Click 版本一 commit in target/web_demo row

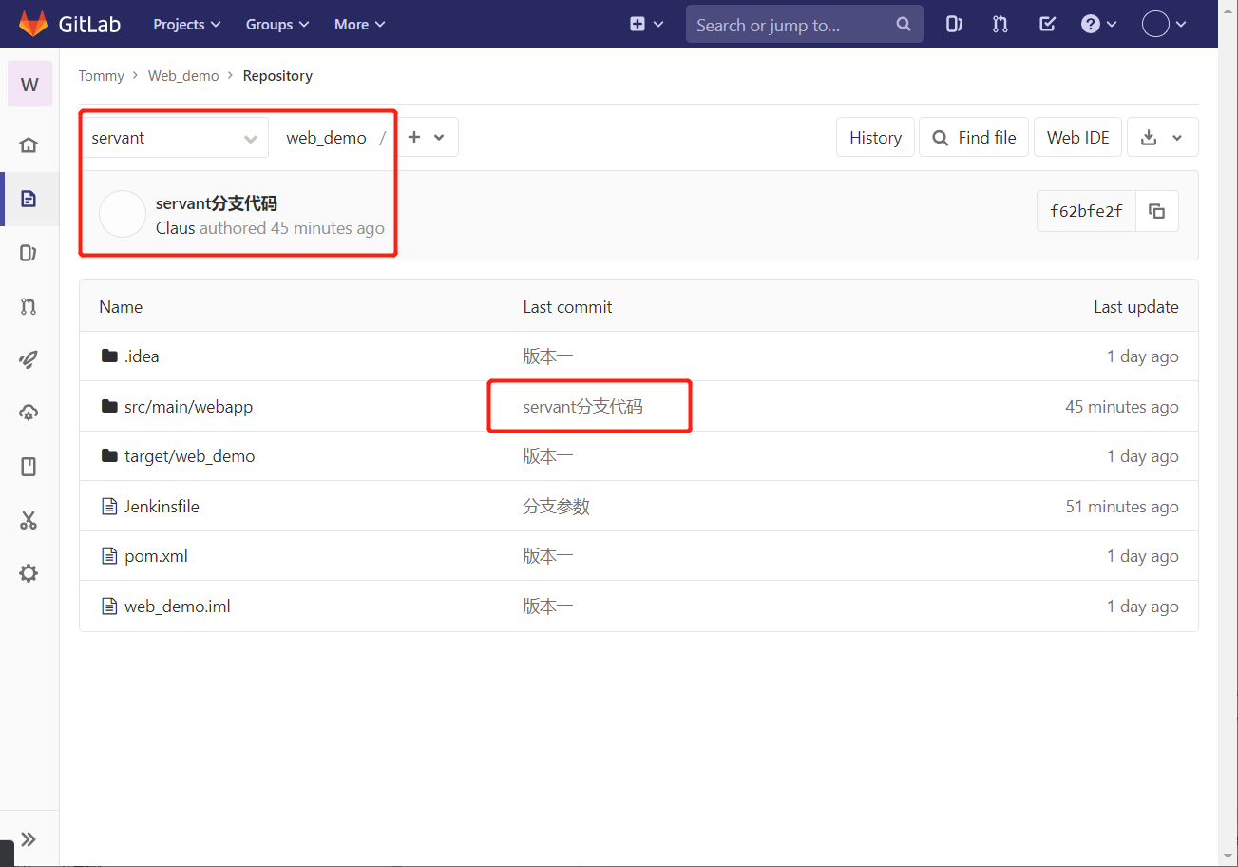pyautogui.click(x=548, y=456)
